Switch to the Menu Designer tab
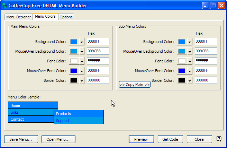The image size is (227, 148). coord(18,17)
